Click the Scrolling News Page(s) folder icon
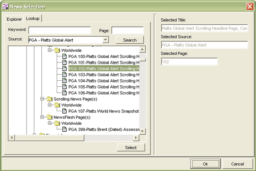256x171 pixels. (x=49, y=99)
